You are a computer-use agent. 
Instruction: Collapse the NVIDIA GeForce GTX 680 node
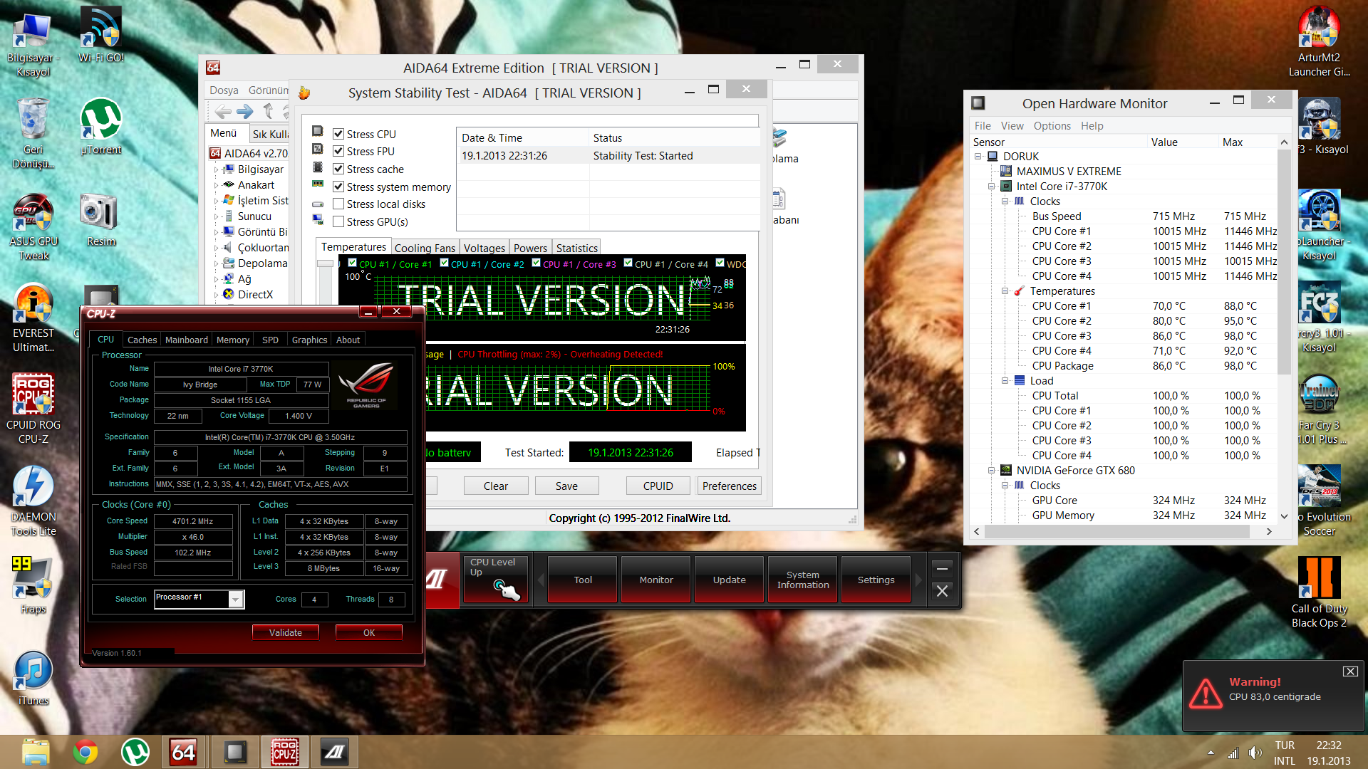(x=991, y=470)
